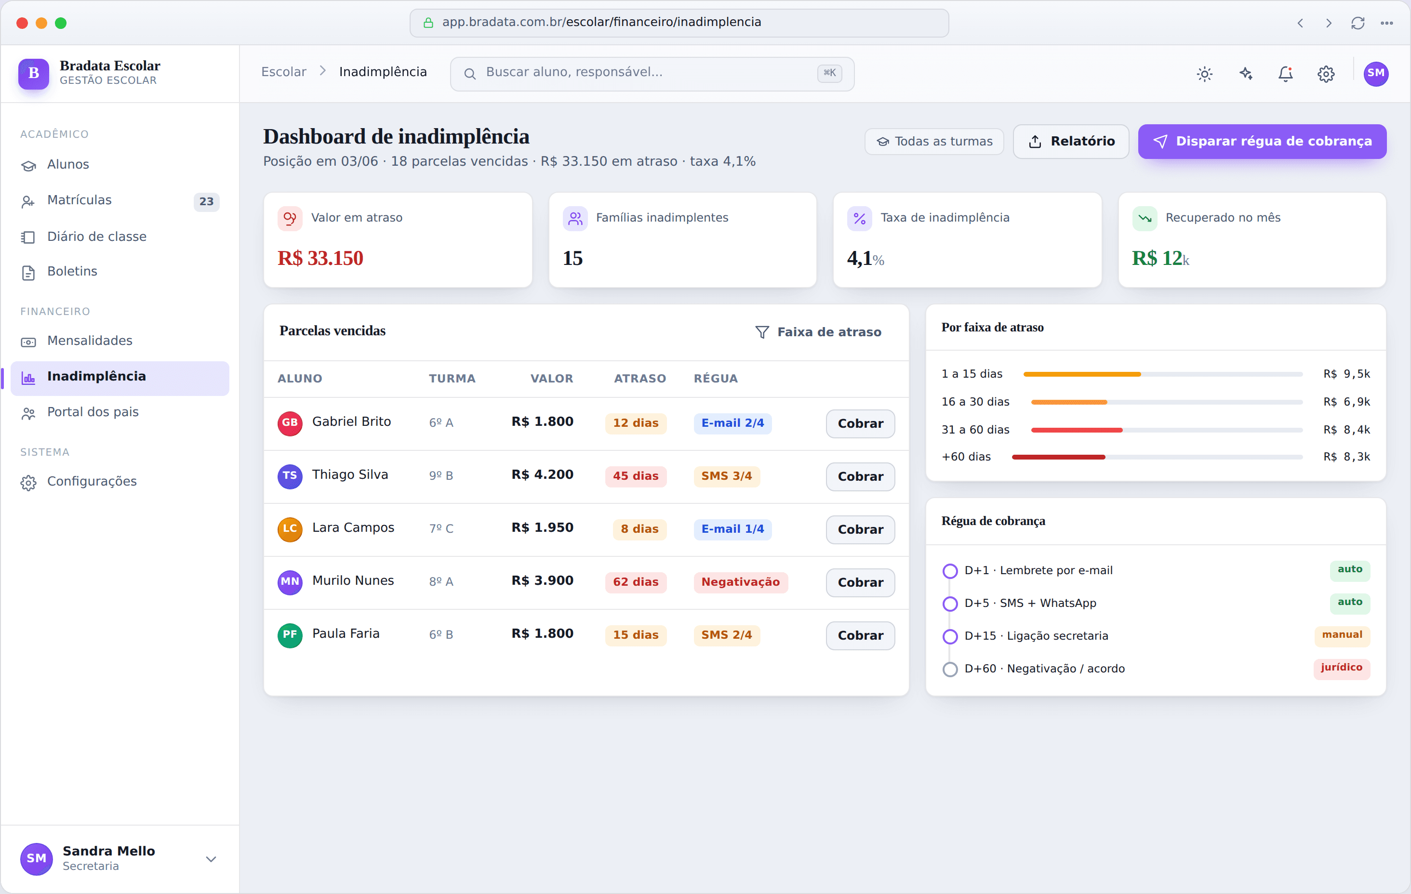This screenshot has width=1411, height=894.
Task: Click the padlock icon in address bar
Action: click(x=428, y=23)
